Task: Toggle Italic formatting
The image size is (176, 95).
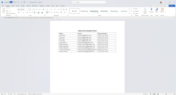Action: tap(21, 12)
